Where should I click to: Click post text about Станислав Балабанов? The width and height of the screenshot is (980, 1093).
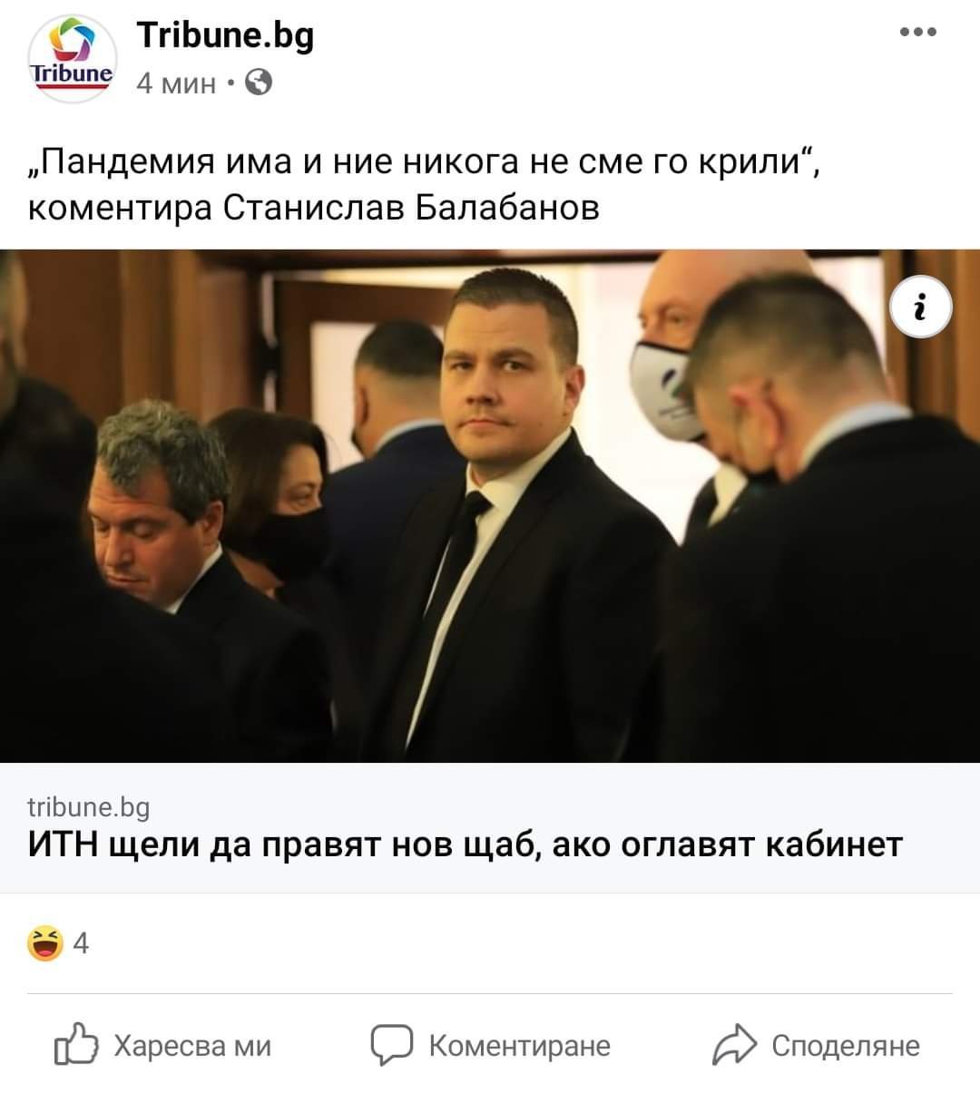point(314,208)
